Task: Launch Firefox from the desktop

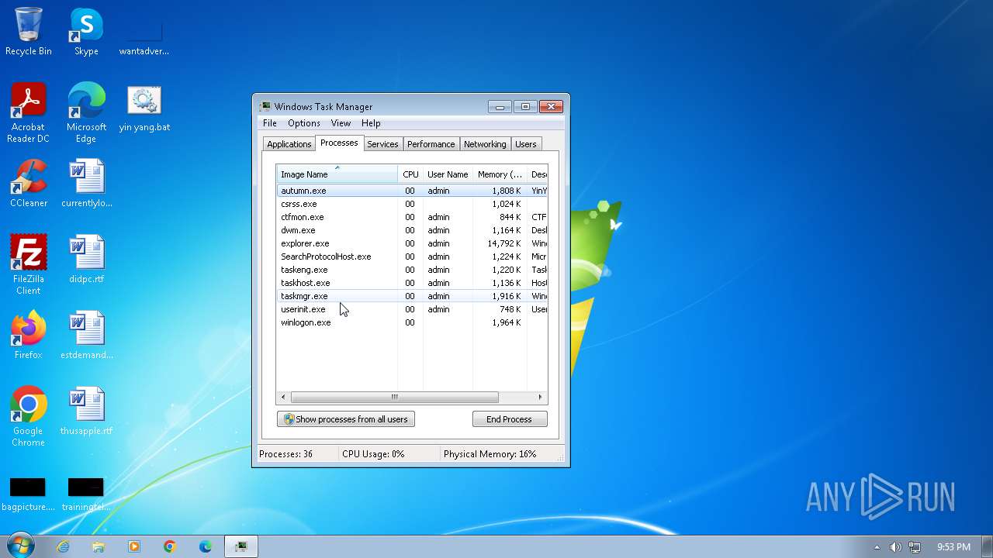Action: 29,335
